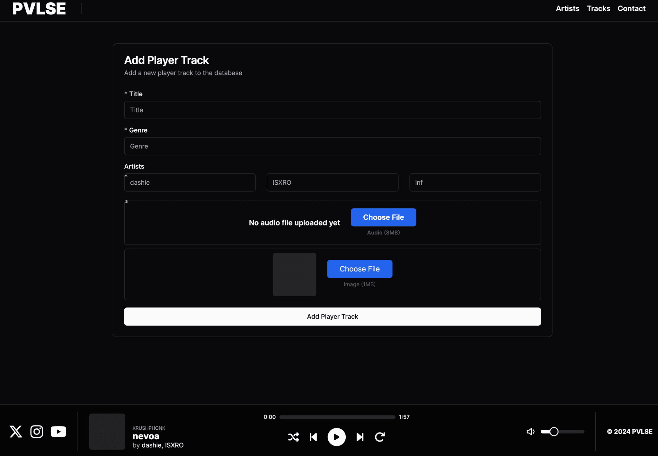Click the X social media icon

pyautogui.click(x=15, y=432)
